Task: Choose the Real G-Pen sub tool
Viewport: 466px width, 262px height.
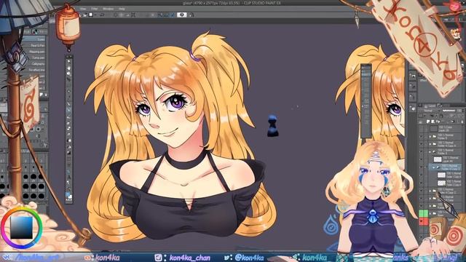Action: point(37,45)
